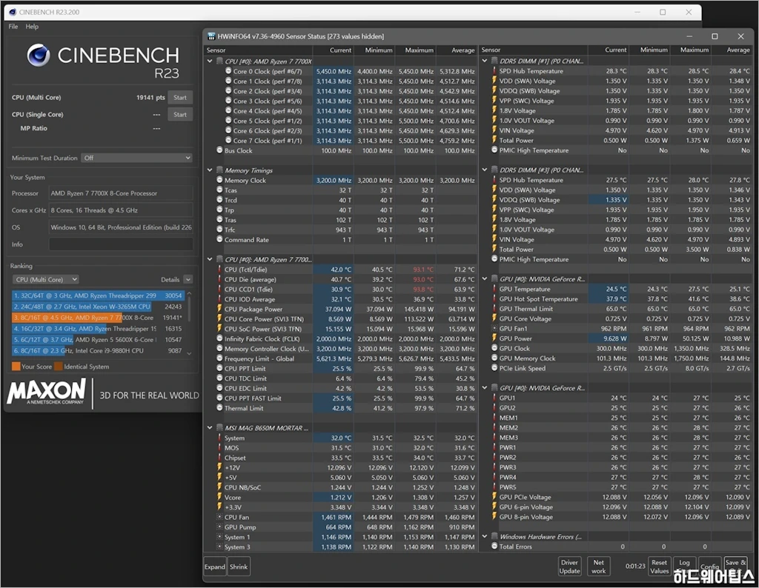Click the Log button in HWiNFO

684,565
